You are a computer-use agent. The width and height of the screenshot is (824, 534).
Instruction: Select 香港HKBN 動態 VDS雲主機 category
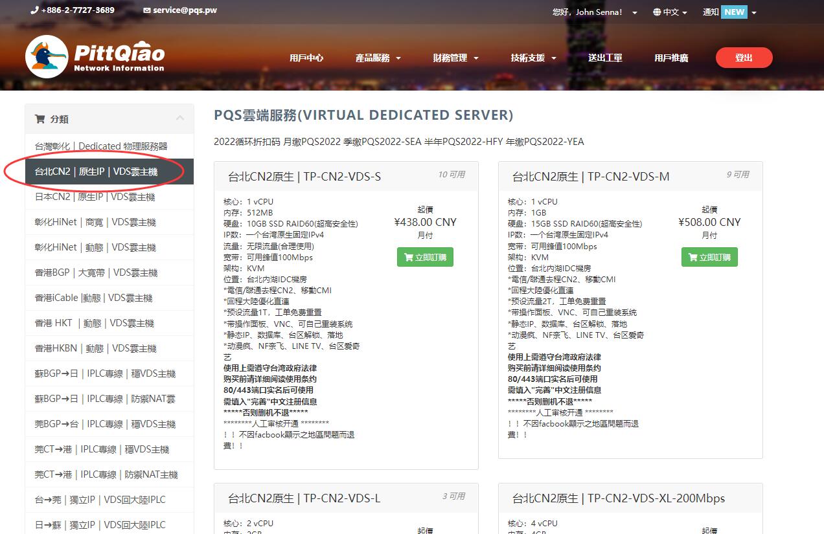tap(109, 348)
